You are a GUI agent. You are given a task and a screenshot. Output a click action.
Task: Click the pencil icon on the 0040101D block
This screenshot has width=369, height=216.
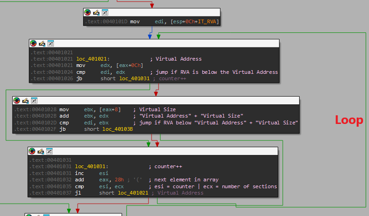pyautogui.click(x=96, y=12)
